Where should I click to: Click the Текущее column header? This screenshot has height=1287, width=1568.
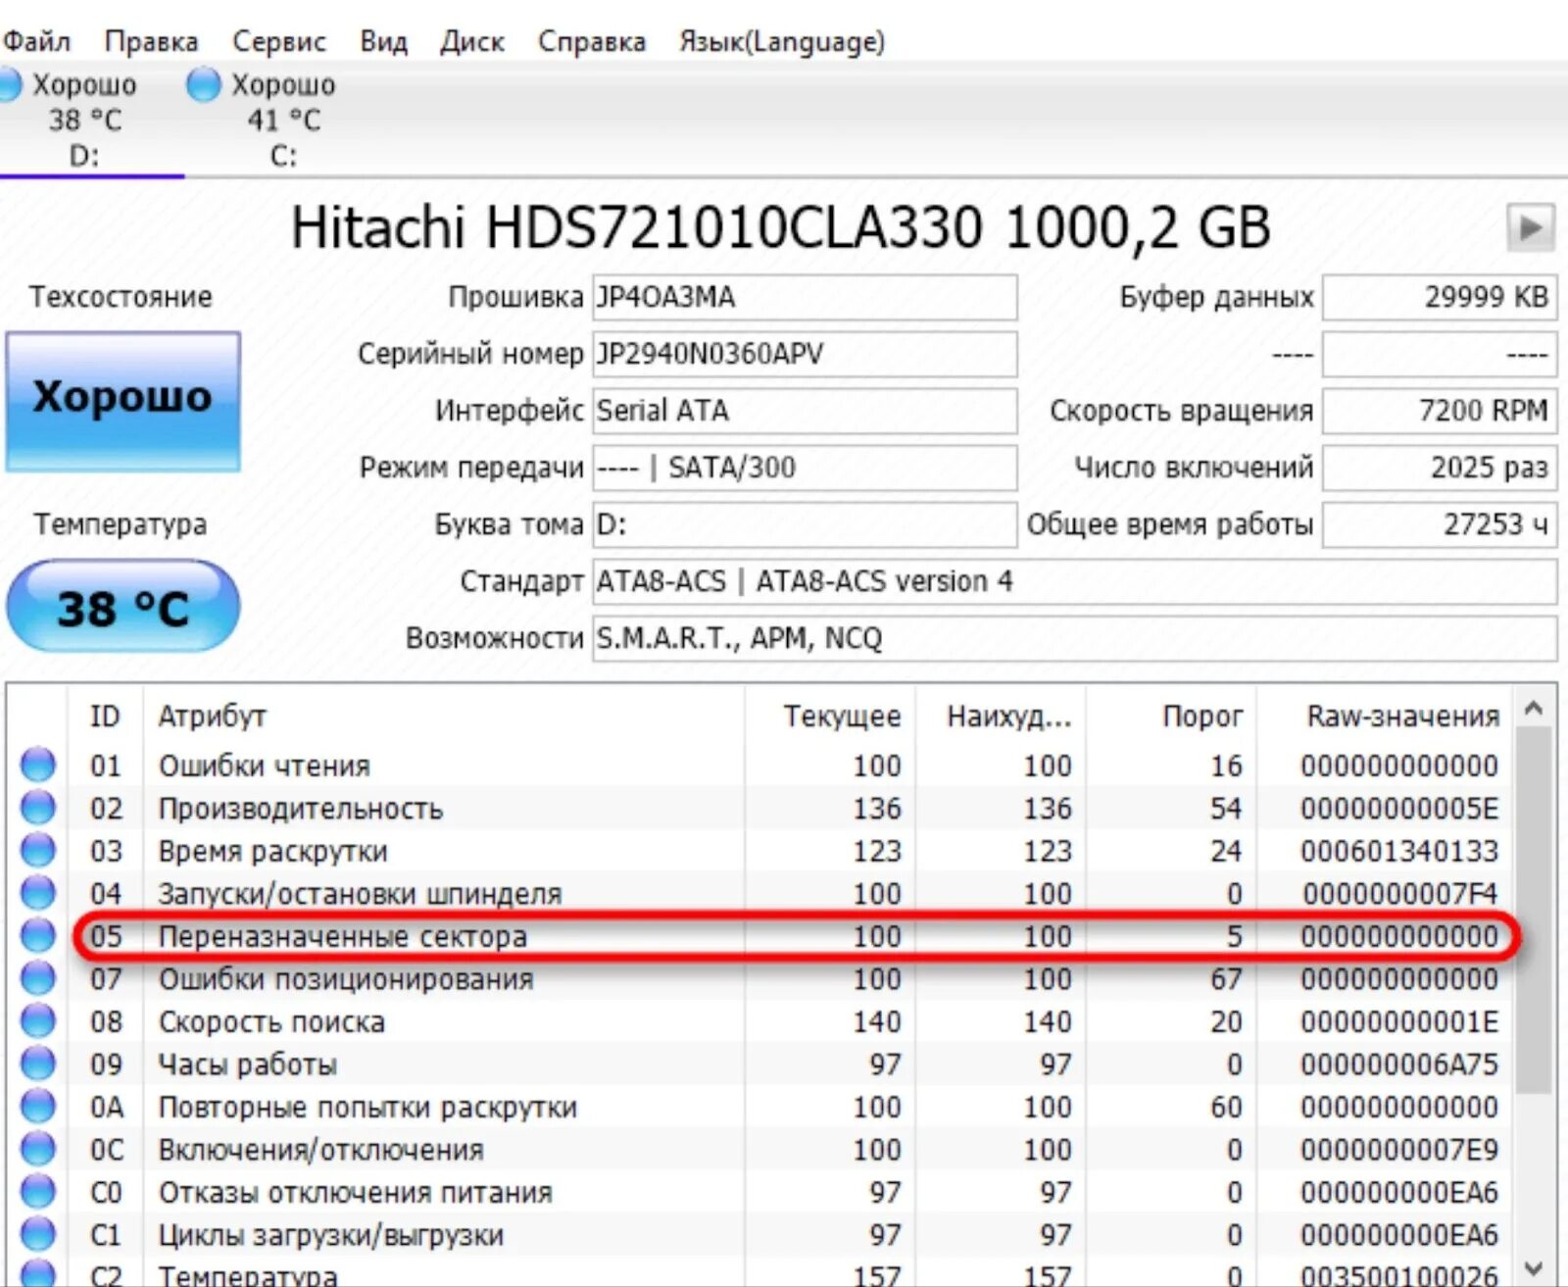pyautogui.click(x=829, y=716)
